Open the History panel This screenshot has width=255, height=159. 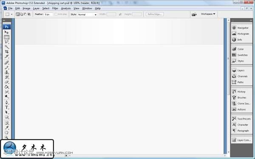point(242,92)
